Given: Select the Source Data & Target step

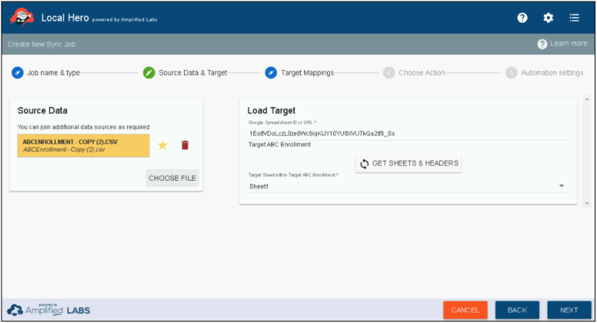Looking at the screenshot, I should 185,72.
